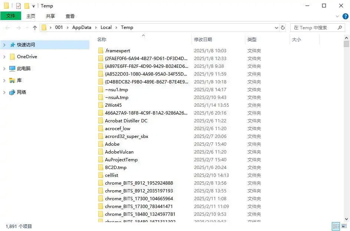Open the quick access toolbar customize dropdown
The image size is (350, 231).
tap(33, 6)
